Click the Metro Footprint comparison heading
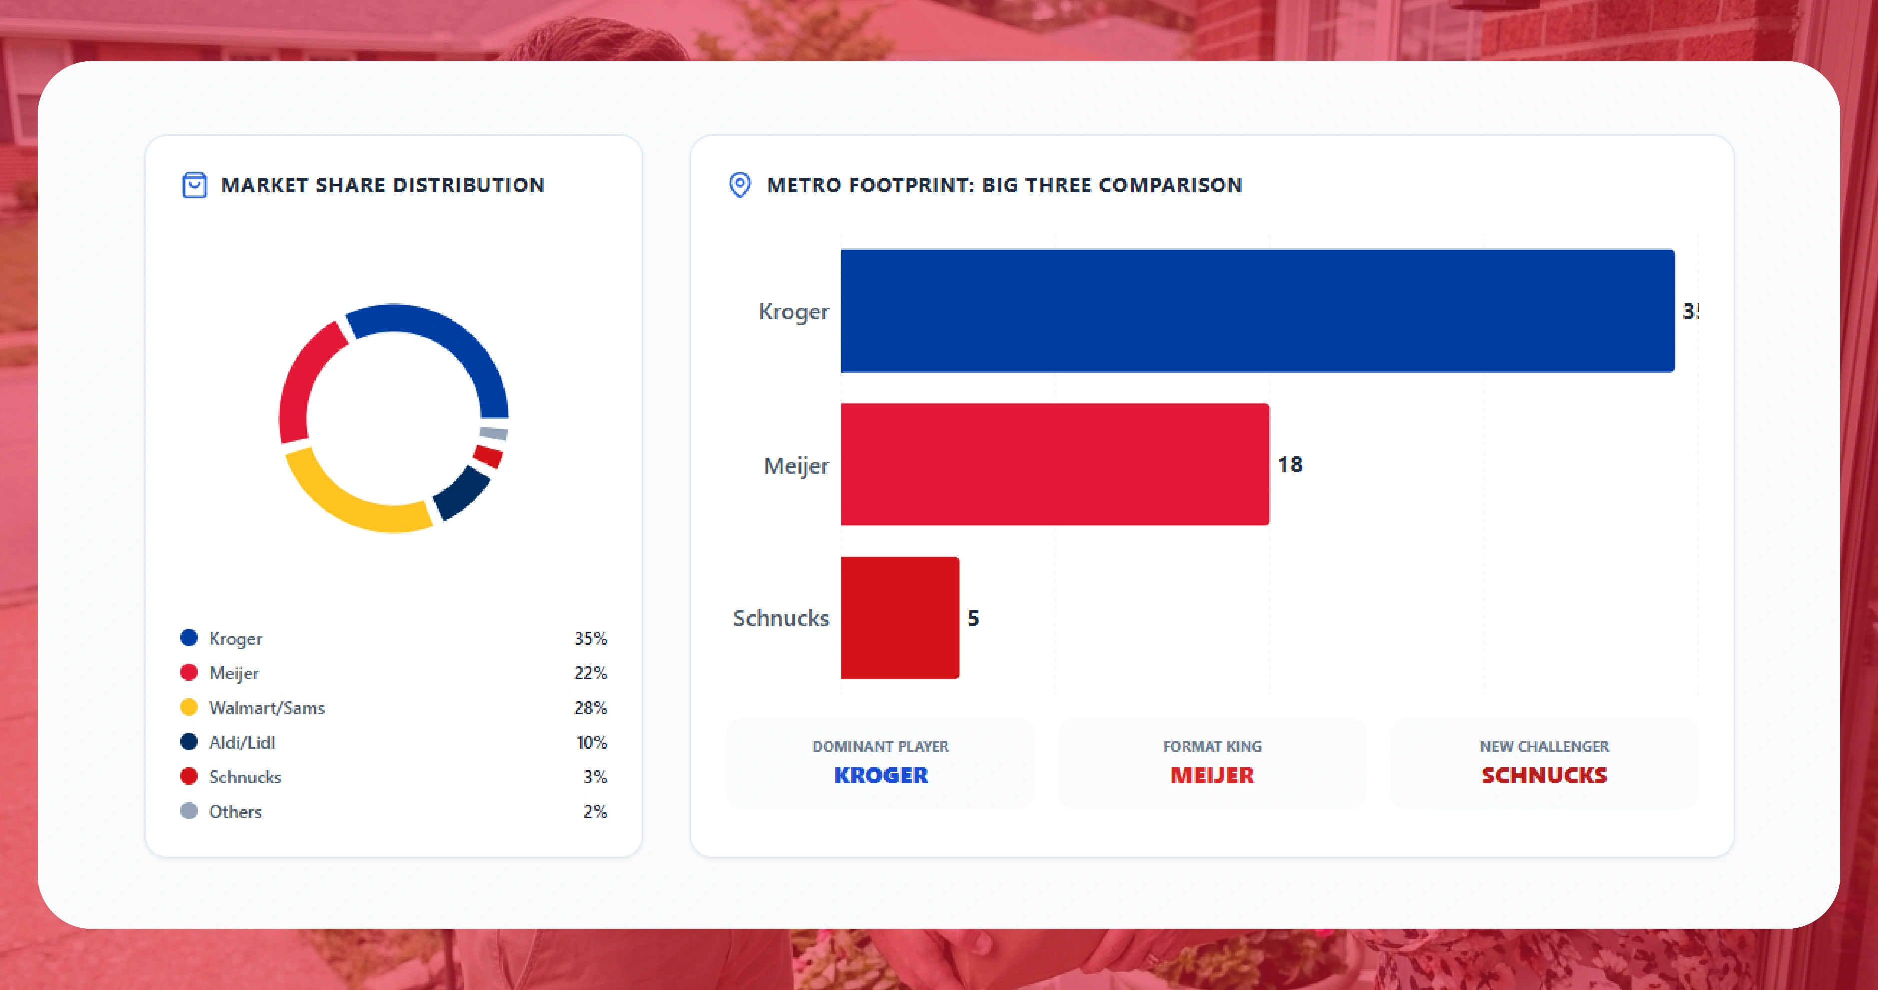The height and width of the screenshot is (990, 1878). pos(1004,185)
